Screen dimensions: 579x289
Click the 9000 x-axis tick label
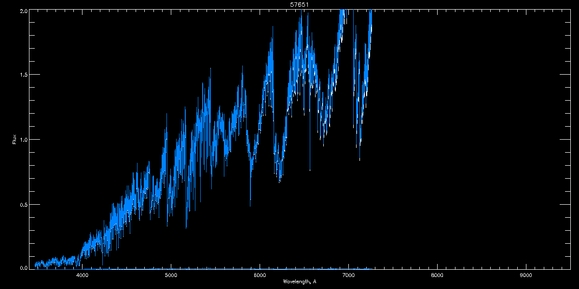tap(525, 275)
